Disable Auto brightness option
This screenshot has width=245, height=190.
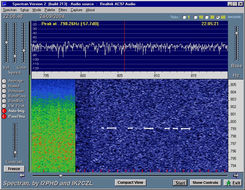4,111
